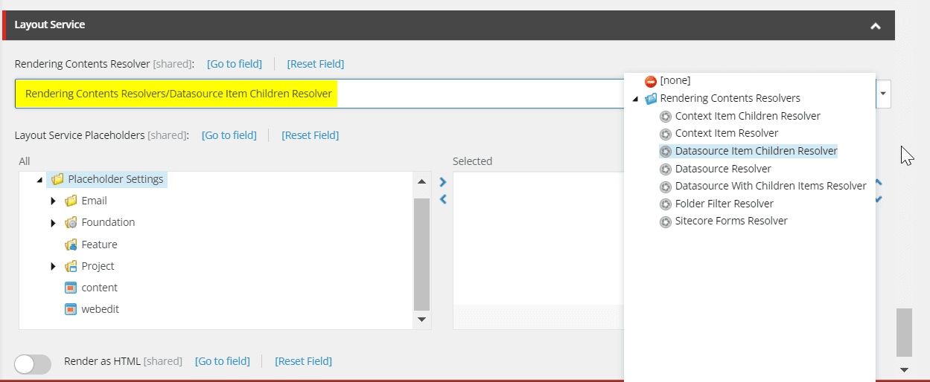The image size is (930, 382).
Task: Reset the Layout Service Placeholders field
Action: click(x=310, y=135)
